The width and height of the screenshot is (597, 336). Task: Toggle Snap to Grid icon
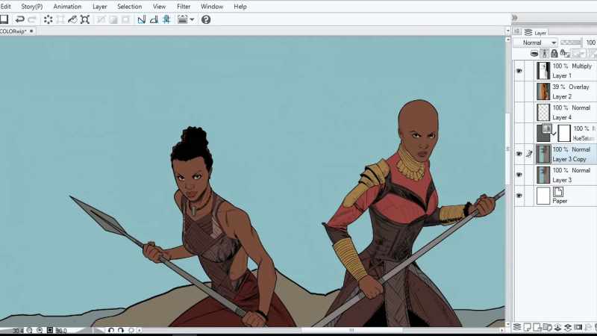pos(166,19)
